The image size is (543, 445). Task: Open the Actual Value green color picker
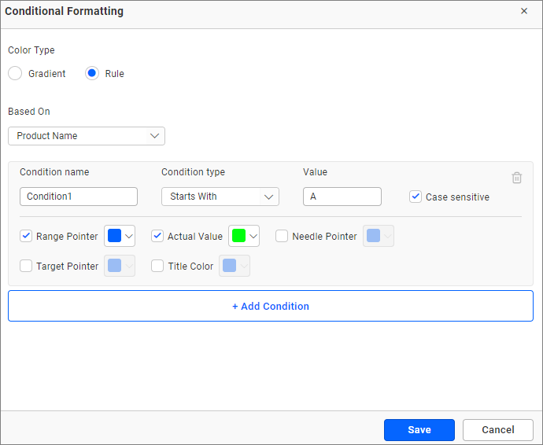[244, 236]
